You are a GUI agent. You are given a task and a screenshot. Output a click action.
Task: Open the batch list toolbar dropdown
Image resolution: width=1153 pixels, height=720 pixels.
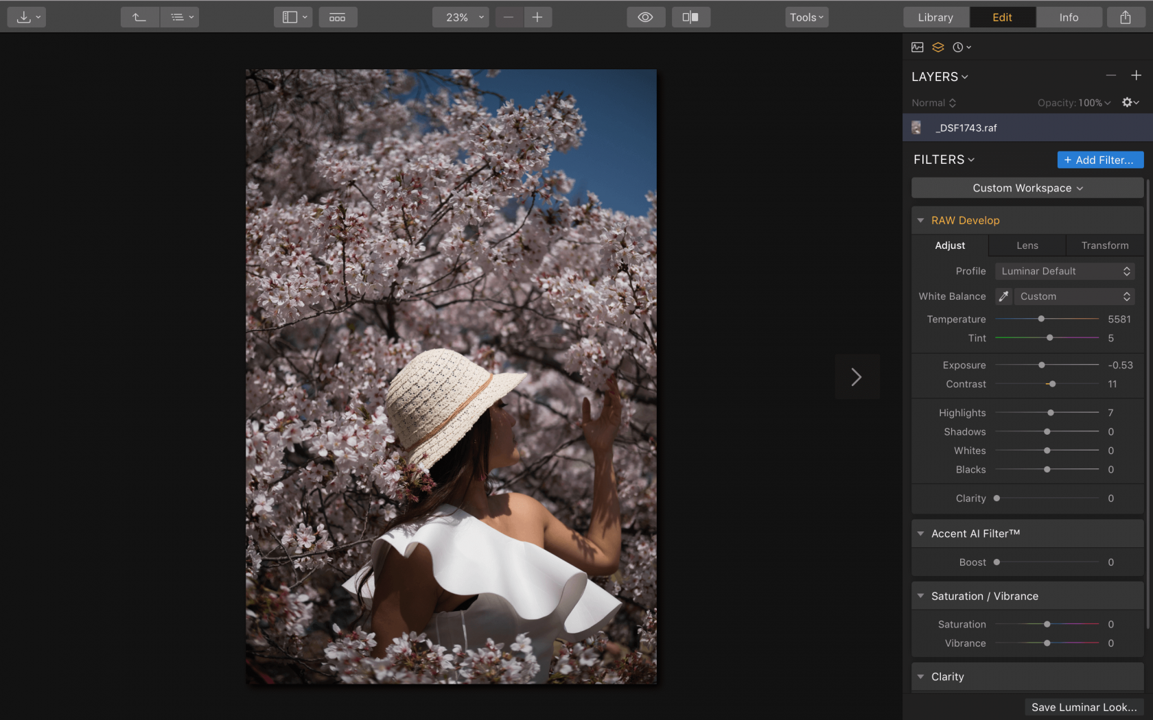(x=180, y=17)
